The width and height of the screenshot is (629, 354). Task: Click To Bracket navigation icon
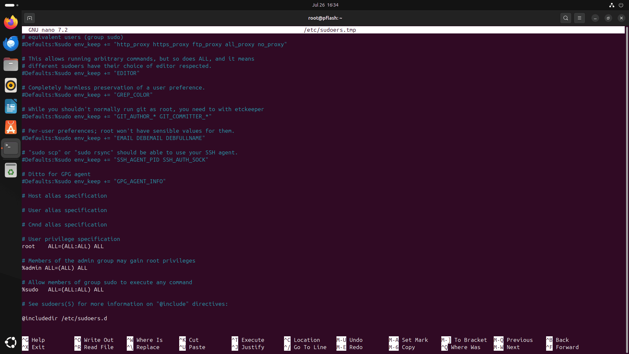point(446,340)
